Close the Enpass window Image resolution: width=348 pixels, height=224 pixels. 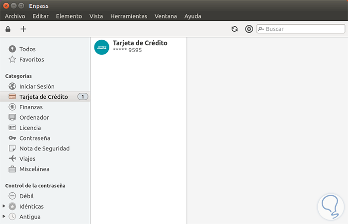point(6,6)
